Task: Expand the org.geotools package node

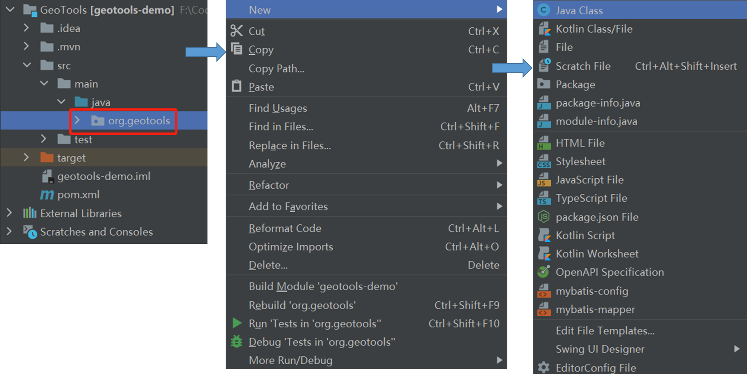Action: point(77,120)
